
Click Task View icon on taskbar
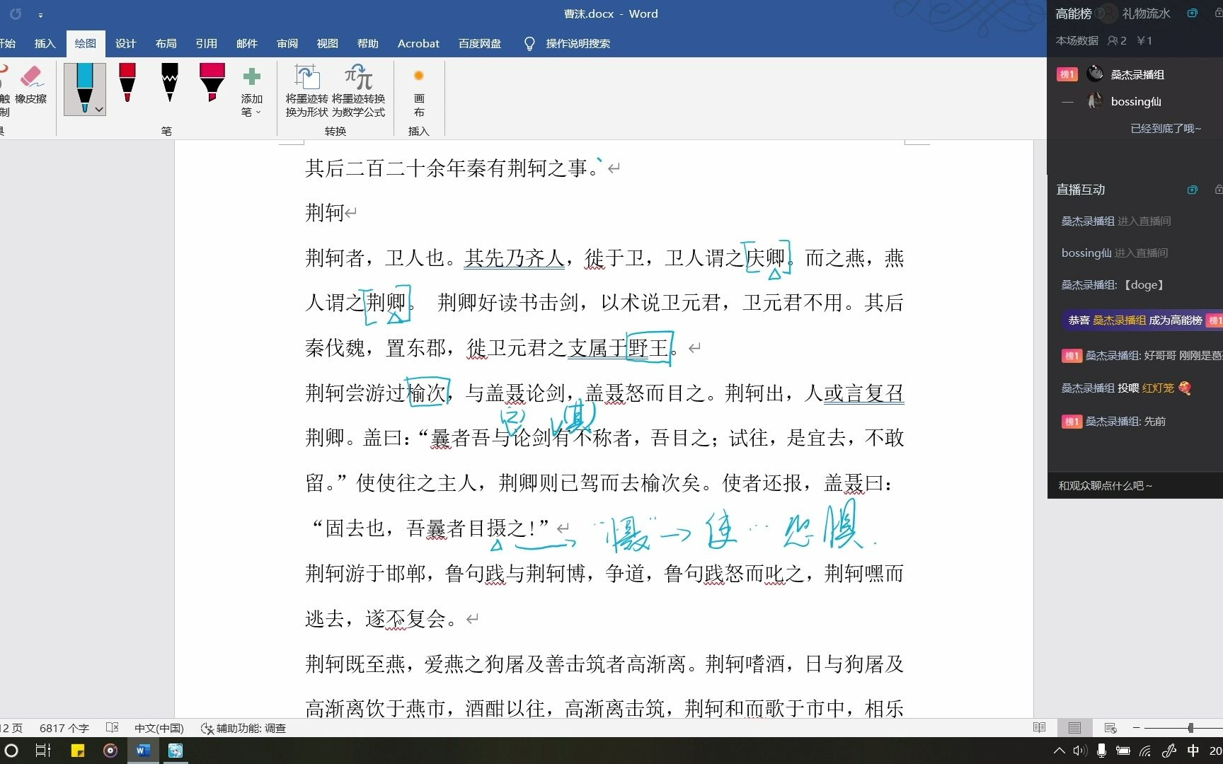(43, 751)
